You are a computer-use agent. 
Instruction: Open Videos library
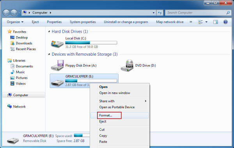(x=21, y=84)
